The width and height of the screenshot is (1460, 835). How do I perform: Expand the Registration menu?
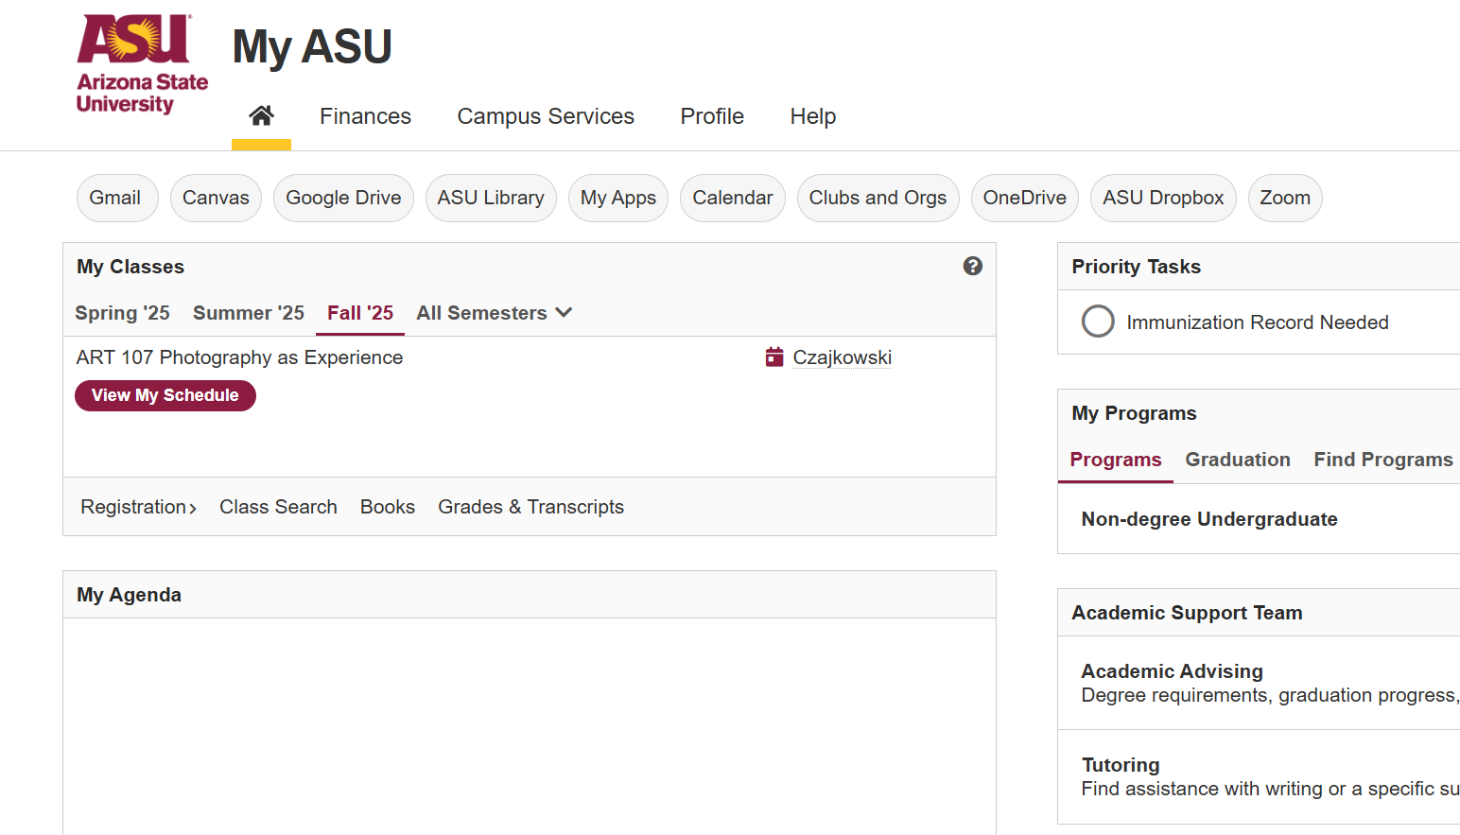click(x=138, y=507)
